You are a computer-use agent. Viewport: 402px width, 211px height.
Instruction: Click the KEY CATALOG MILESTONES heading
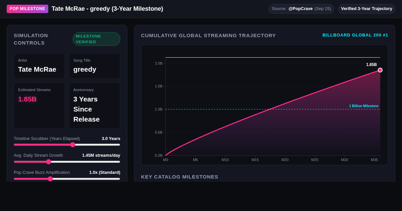(180, 177)
